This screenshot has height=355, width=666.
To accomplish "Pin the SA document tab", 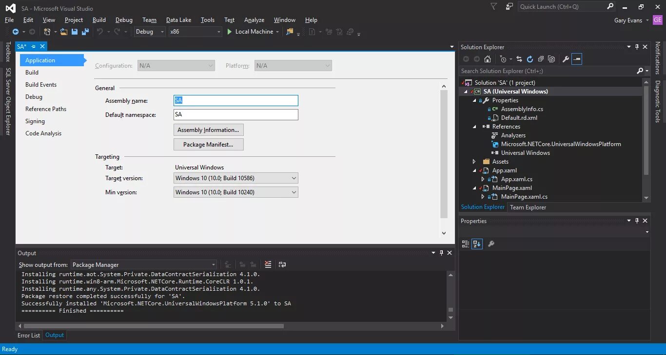I will click(x=34, y=46).
